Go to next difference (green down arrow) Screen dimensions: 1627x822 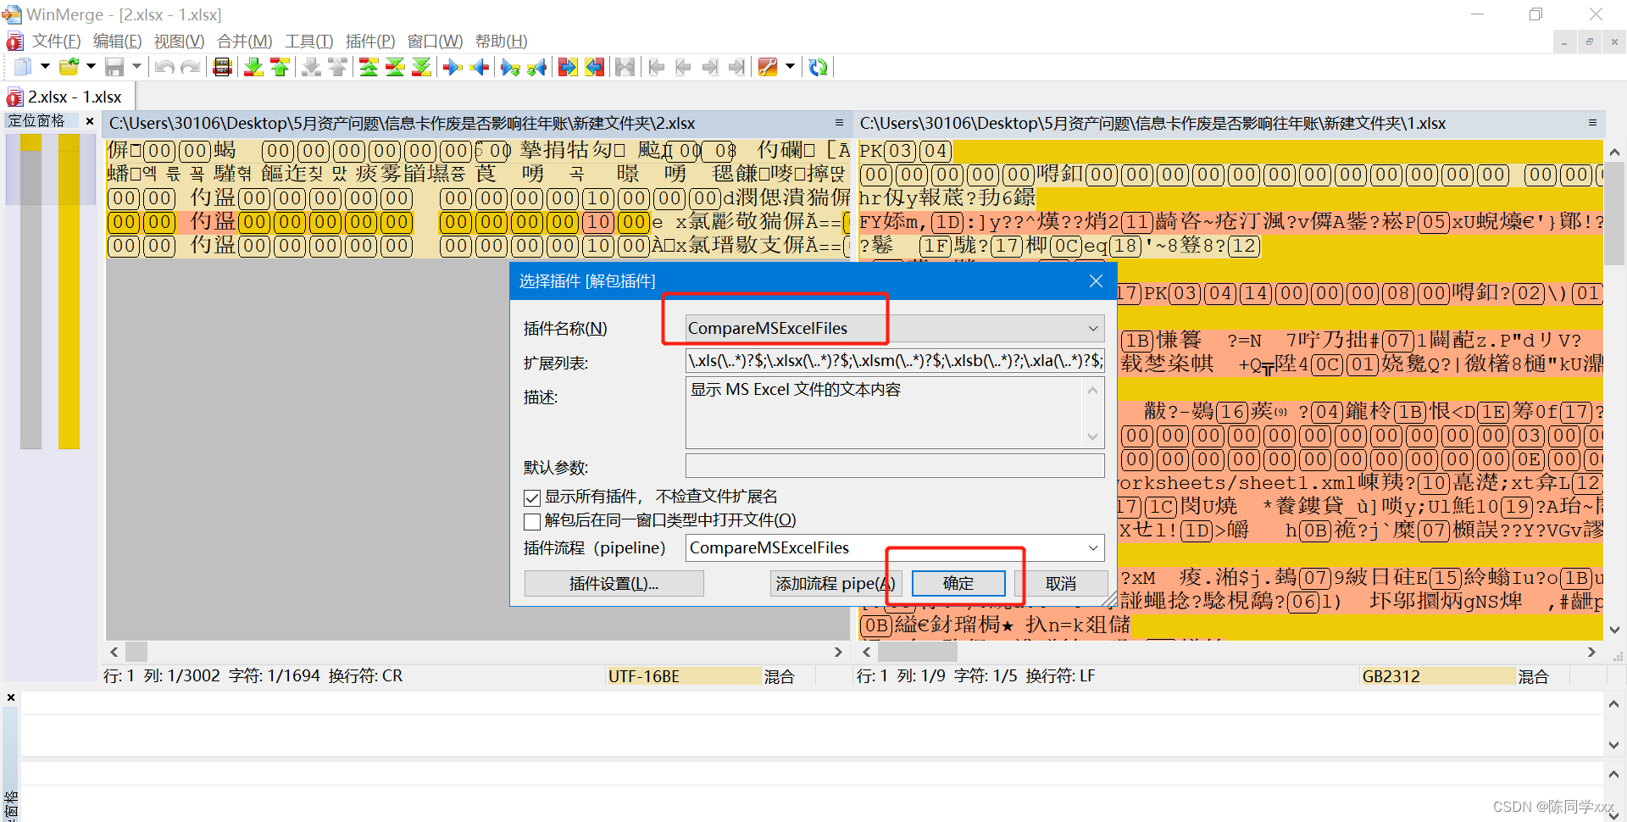pos(253,67)
